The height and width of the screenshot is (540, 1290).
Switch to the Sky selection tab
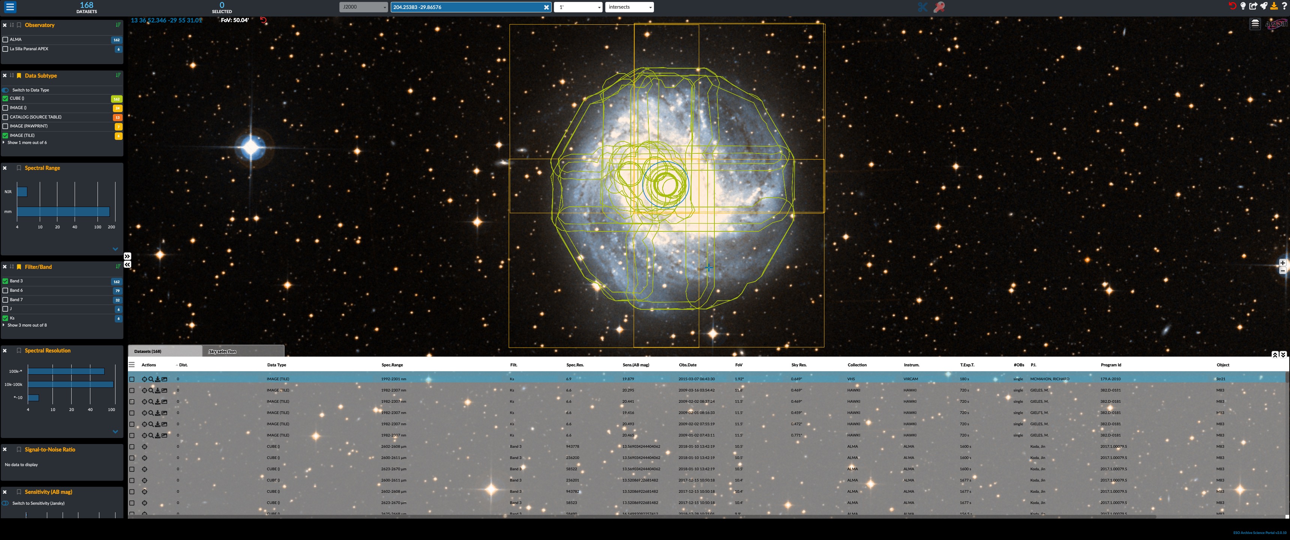pos(222,352)
